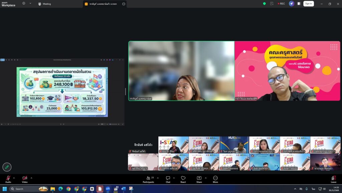The width and height of the screenshot is (342, 193).
Task: Open the Participants panel
Action: [x=148, y=179]
